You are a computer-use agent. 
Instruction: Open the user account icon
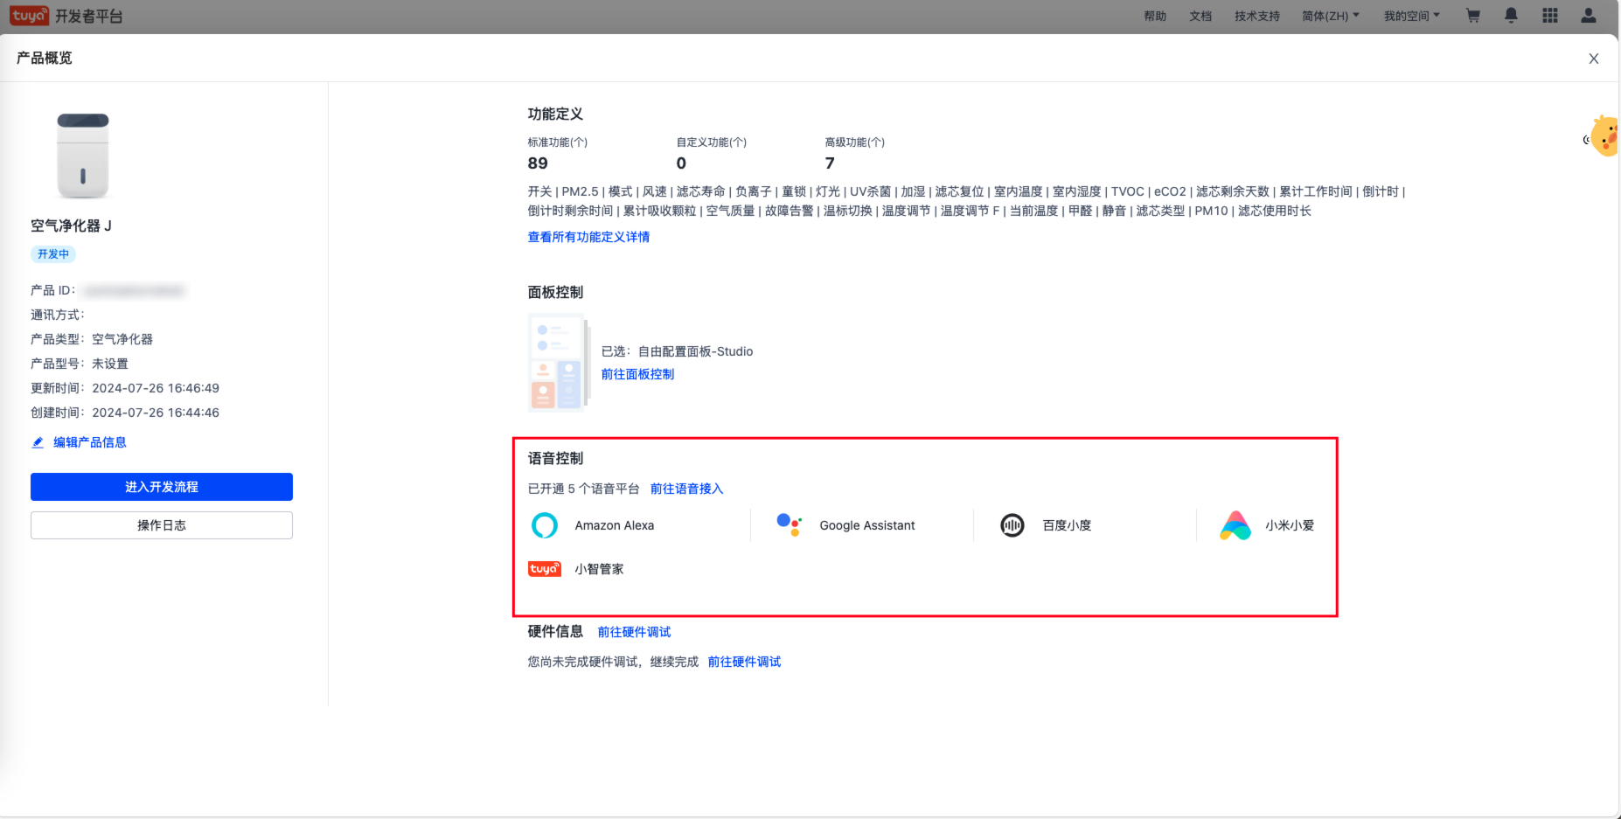point(1588,16)
